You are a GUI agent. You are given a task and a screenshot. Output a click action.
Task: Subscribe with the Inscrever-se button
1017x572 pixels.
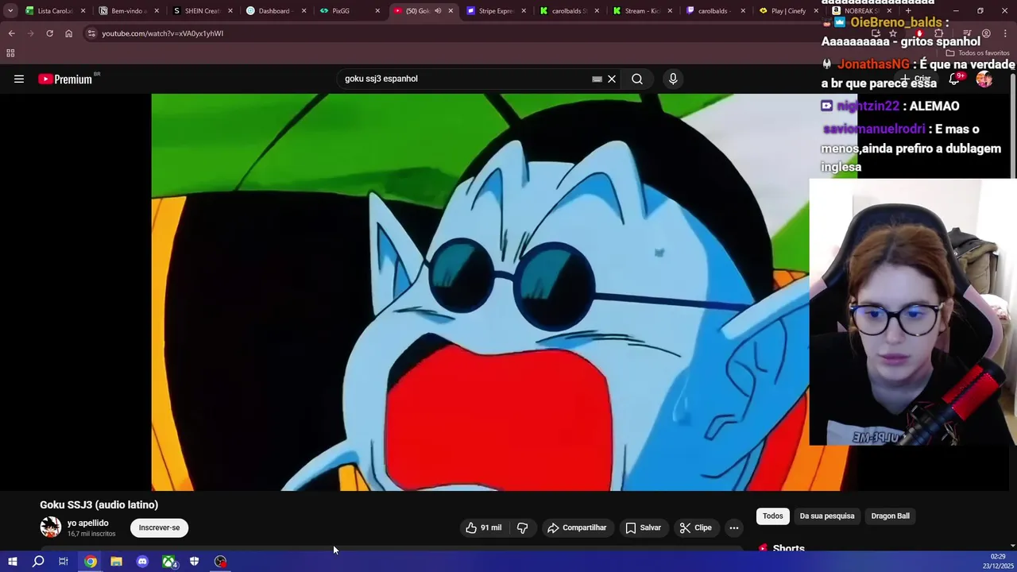[x=159, y=528]
